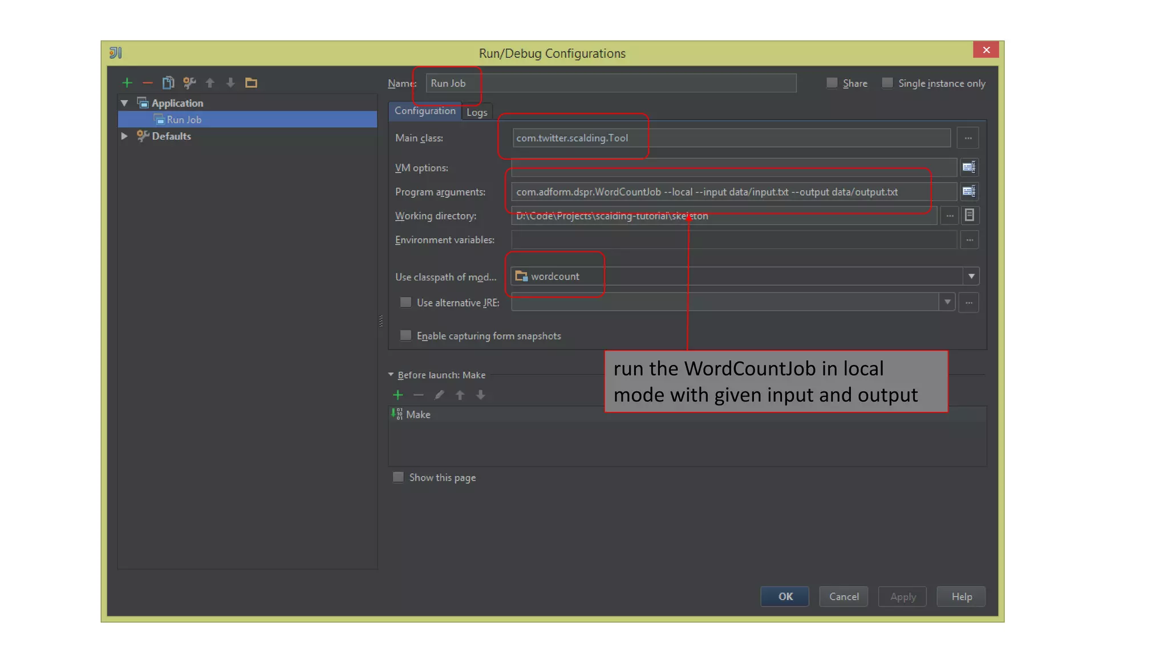Browse for main class ellipsis button
The image size is (1168, 657).
[968, 138]
